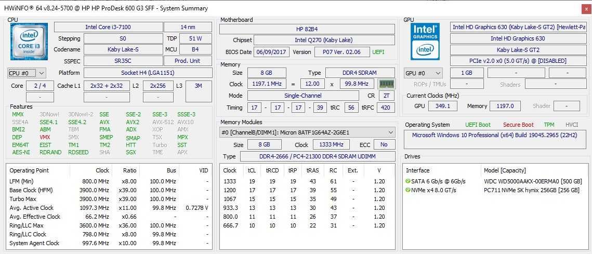Click the ECC No field
Viewport: 592px width, 254px height.
coord(384,144)
